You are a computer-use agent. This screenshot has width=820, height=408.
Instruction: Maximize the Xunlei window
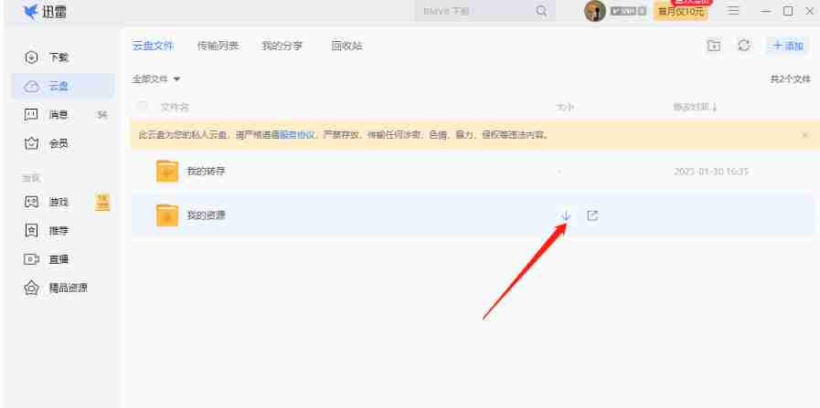(788, 11)
